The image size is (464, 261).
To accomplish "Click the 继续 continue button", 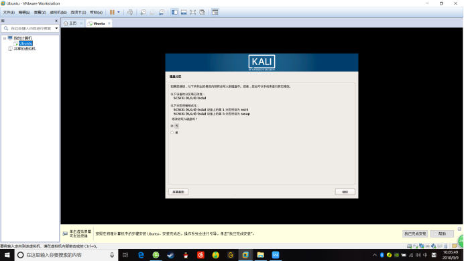I will (x=345, y=192).
